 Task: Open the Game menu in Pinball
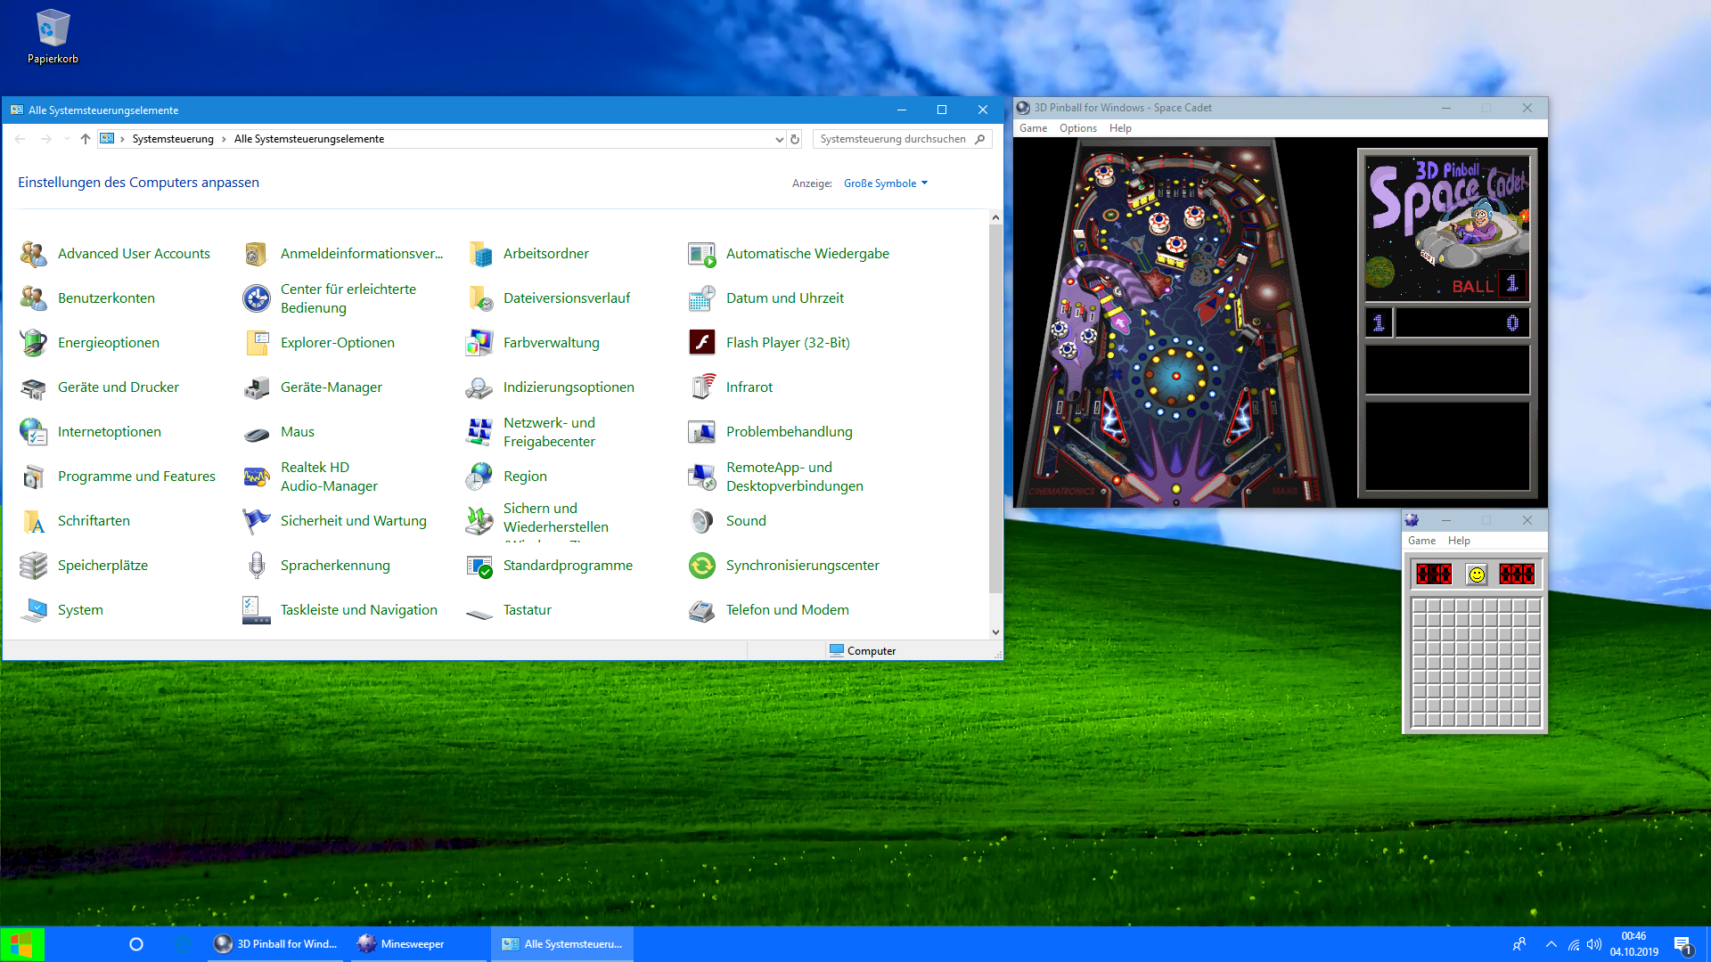pos(1033,128)
